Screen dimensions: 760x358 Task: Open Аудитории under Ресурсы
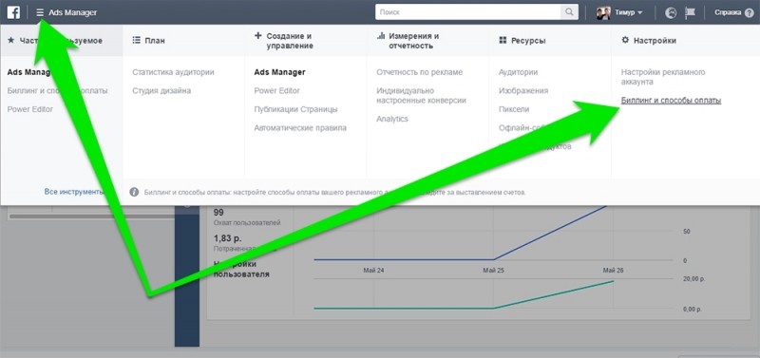518,72
